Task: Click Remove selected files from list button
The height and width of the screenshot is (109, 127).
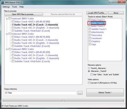Action: pyautogui.click(x=63, y=14)
